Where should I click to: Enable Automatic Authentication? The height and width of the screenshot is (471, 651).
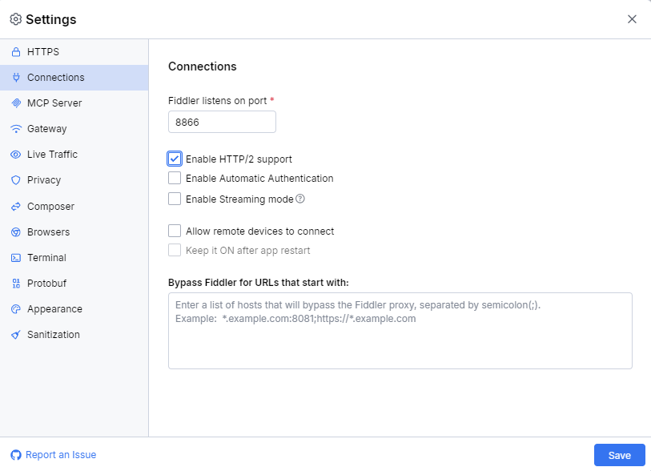175,178
